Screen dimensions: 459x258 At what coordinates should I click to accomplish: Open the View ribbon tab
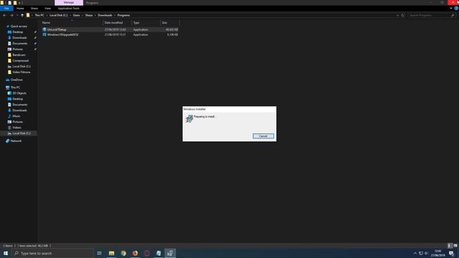point(48,9)
